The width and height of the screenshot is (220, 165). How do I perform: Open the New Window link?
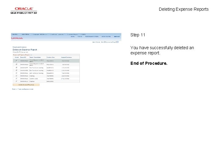point(96,42)
